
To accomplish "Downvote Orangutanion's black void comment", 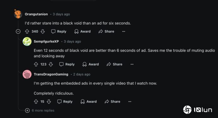I will (x=43, y=32).
